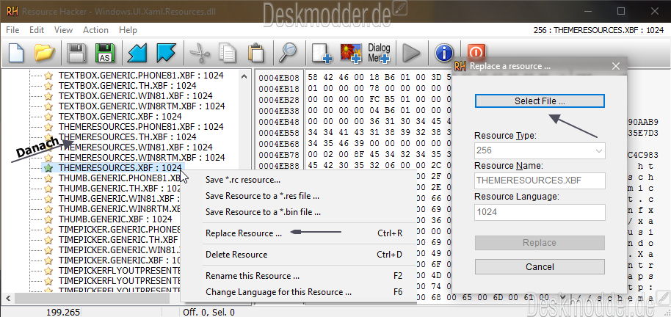This screenshot has width=671, height=317.
Task: Select THEMERESOURCES.TH.XBF : 1024 tree item
Action: tap(127, 137)
